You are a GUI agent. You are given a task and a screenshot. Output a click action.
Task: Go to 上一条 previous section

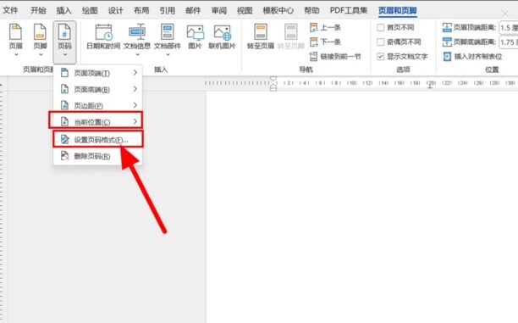(325, 27)
